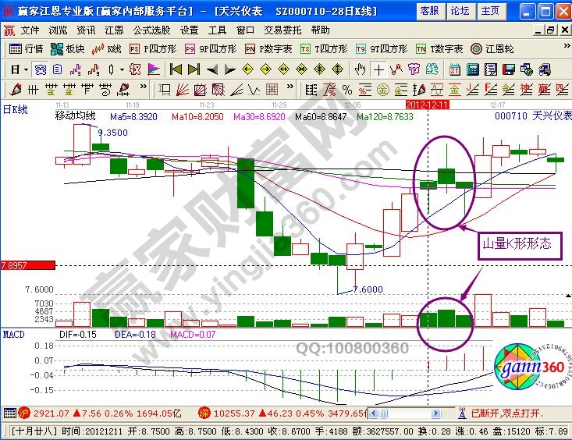Open the 行情 quotes view
This screenshot has width=572, height=440.
pos(27,48)
